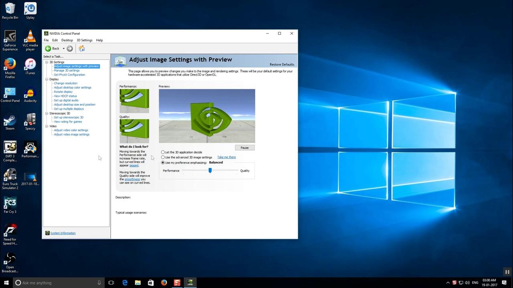Viewport: 513px width, 288px height.
Task: Open Set up digital audio
Action: [66, 100]
